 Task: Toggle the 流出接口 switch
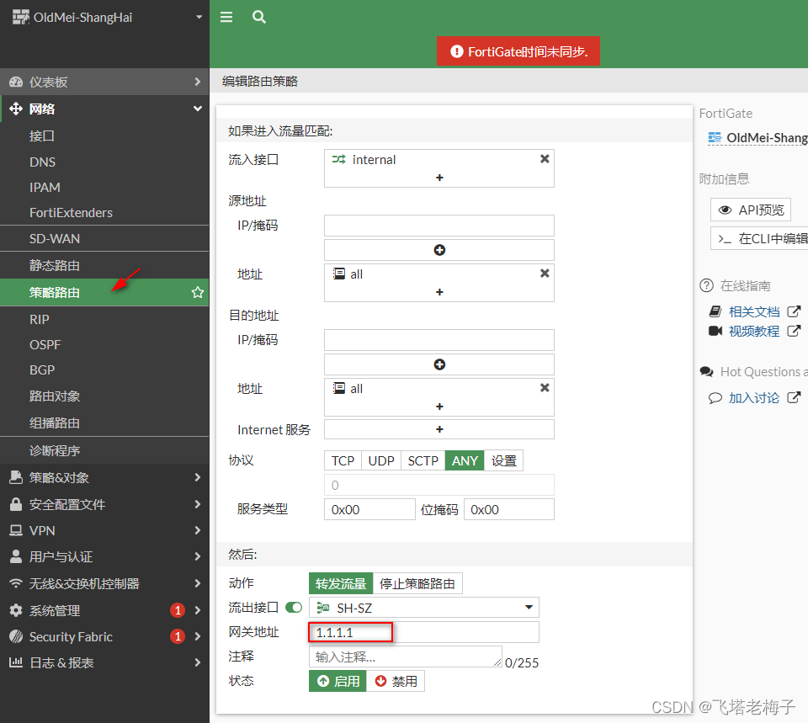(294, 608)
